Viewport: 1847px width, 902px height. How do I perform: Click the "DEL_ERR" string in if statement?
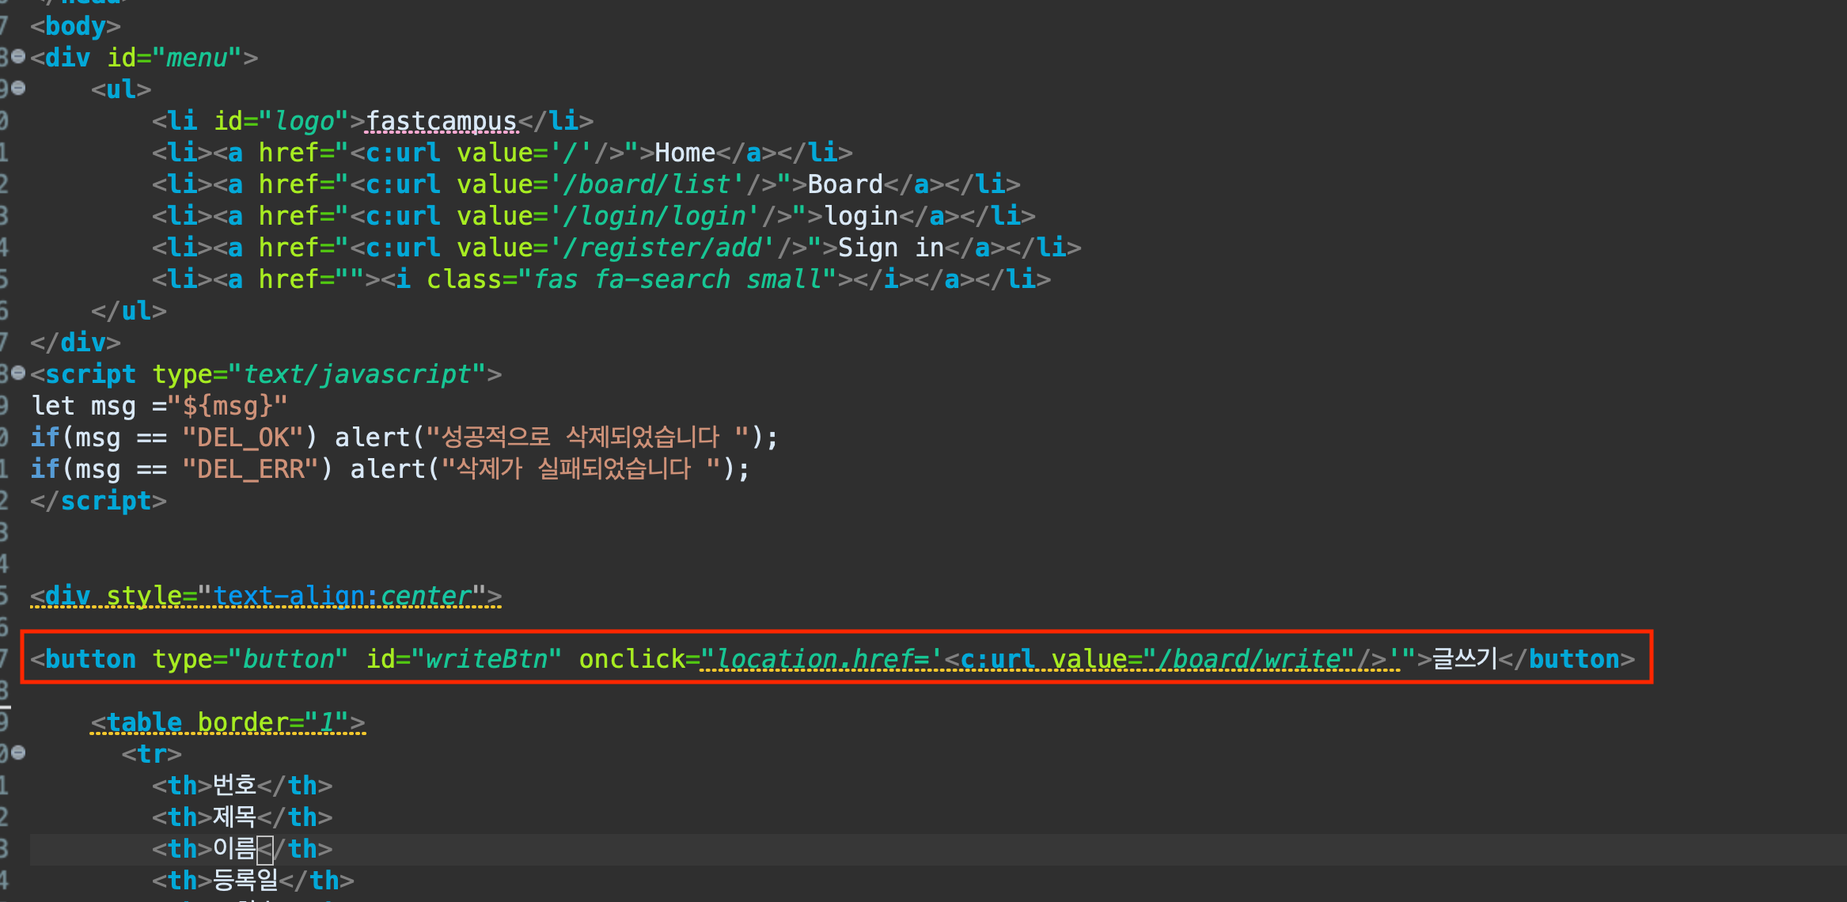tap(251, 469)
